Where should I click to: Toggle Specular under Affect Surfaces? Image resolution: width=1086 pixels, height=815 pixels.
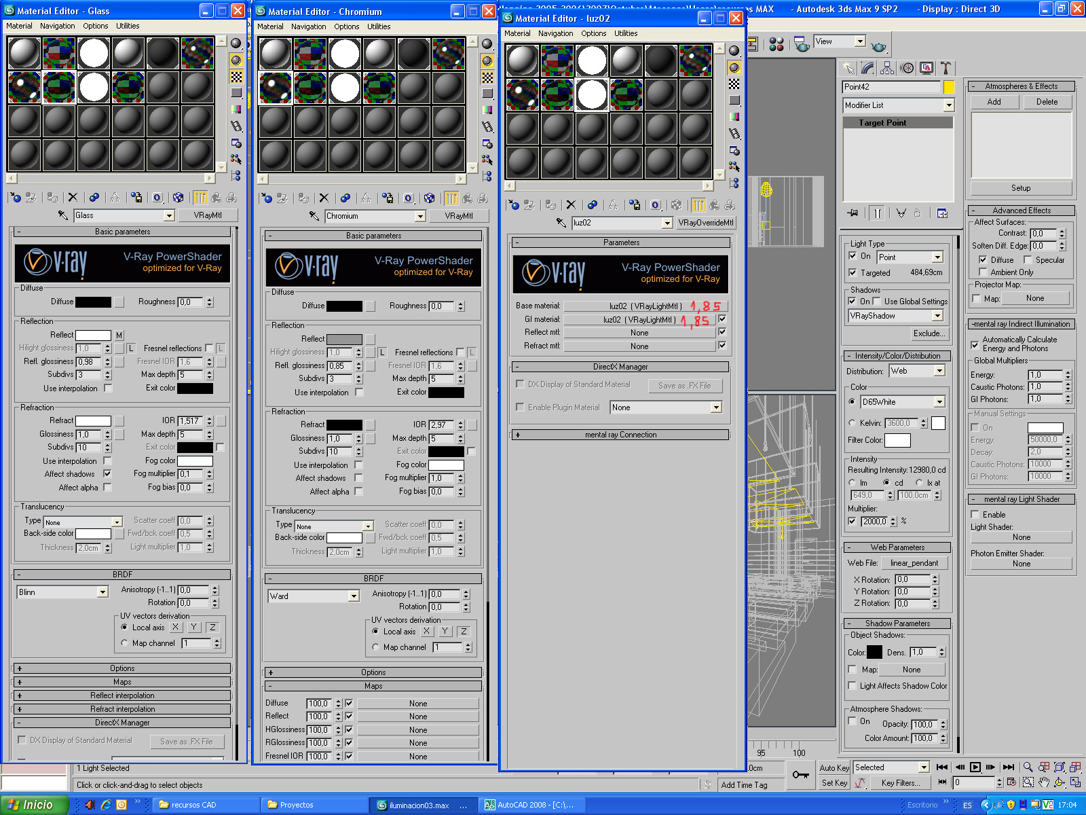(1028, 259)
